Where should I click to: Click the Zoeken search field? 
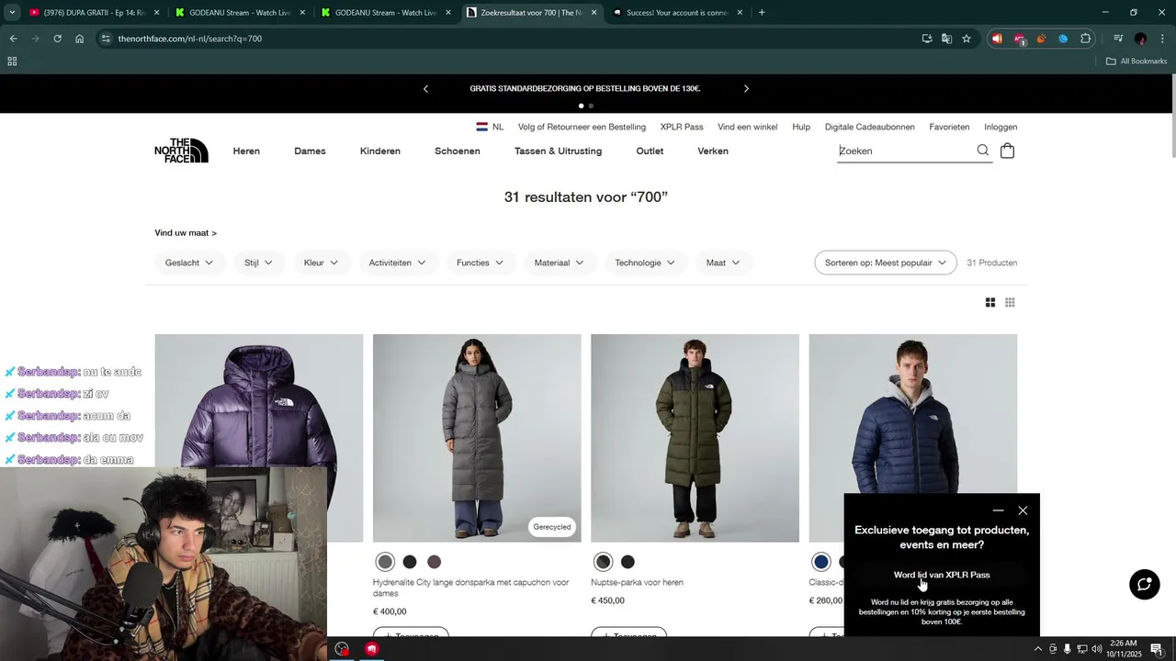click(905, 151)
